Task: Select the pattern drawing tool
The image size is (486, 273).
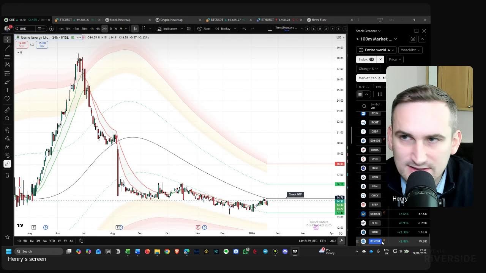Action: (x=7, y=64)
